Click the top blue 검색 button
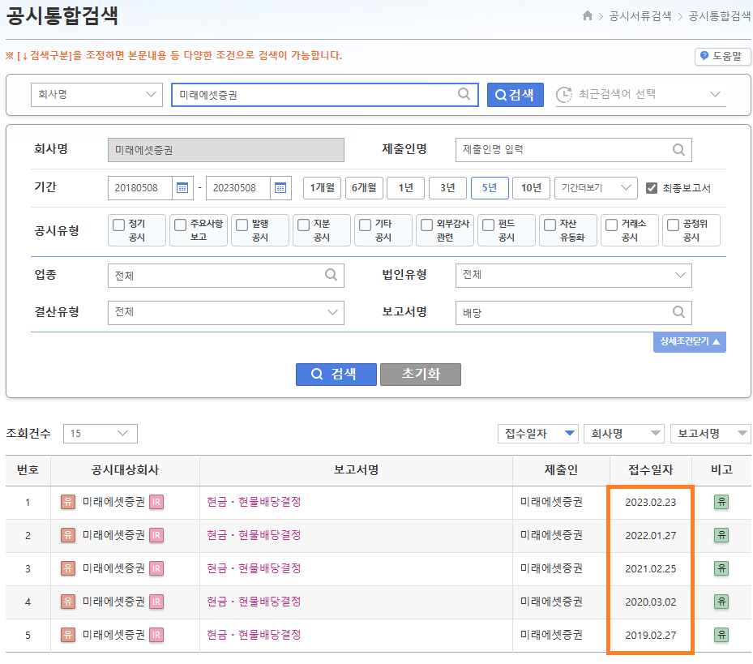 [516, 95]
